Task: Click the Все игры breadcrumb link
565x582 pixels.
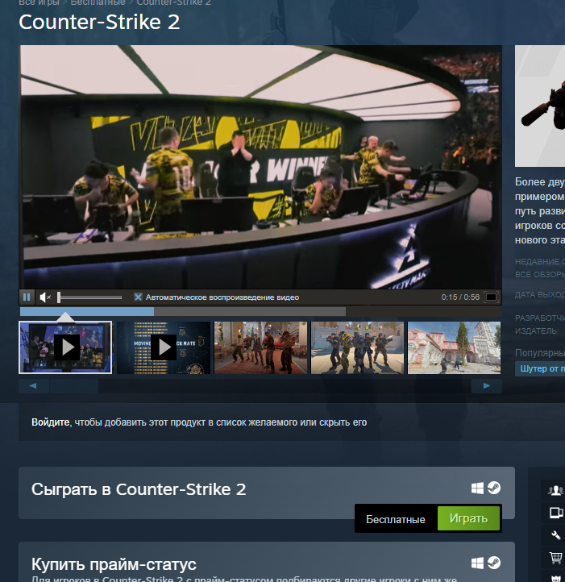Action: click(39, 2)
